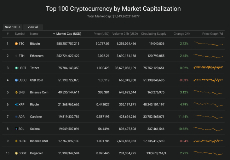This screenshot has height=160, width=230.
Task: Go to the Next 100 coins
Action: (13, 27)
